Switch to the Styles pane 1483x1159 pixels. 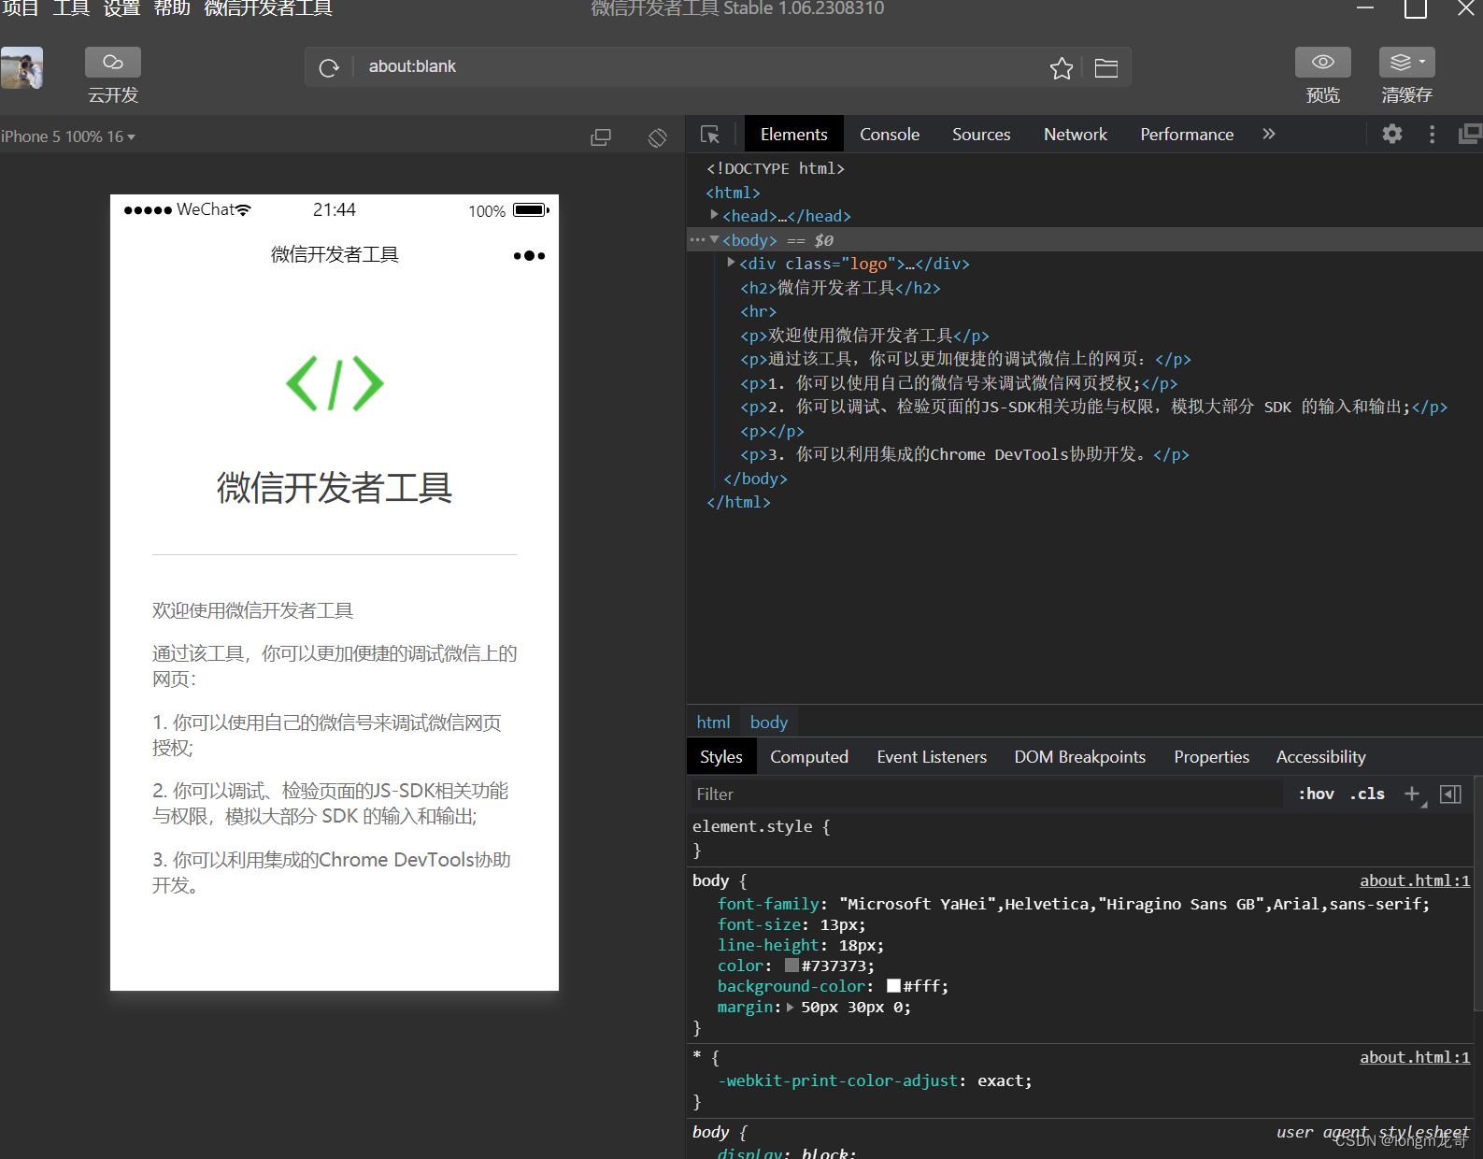(x=720, y=757)
